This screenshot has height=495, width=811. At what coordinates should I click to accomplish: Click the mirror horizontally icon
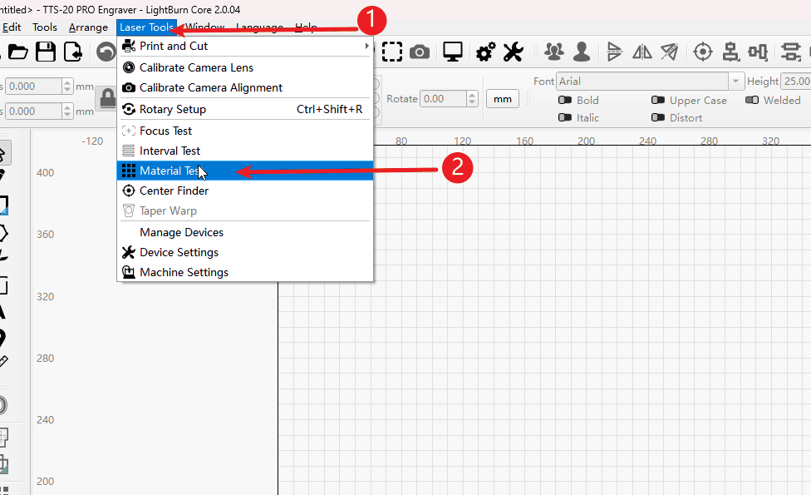click(642, 52)
